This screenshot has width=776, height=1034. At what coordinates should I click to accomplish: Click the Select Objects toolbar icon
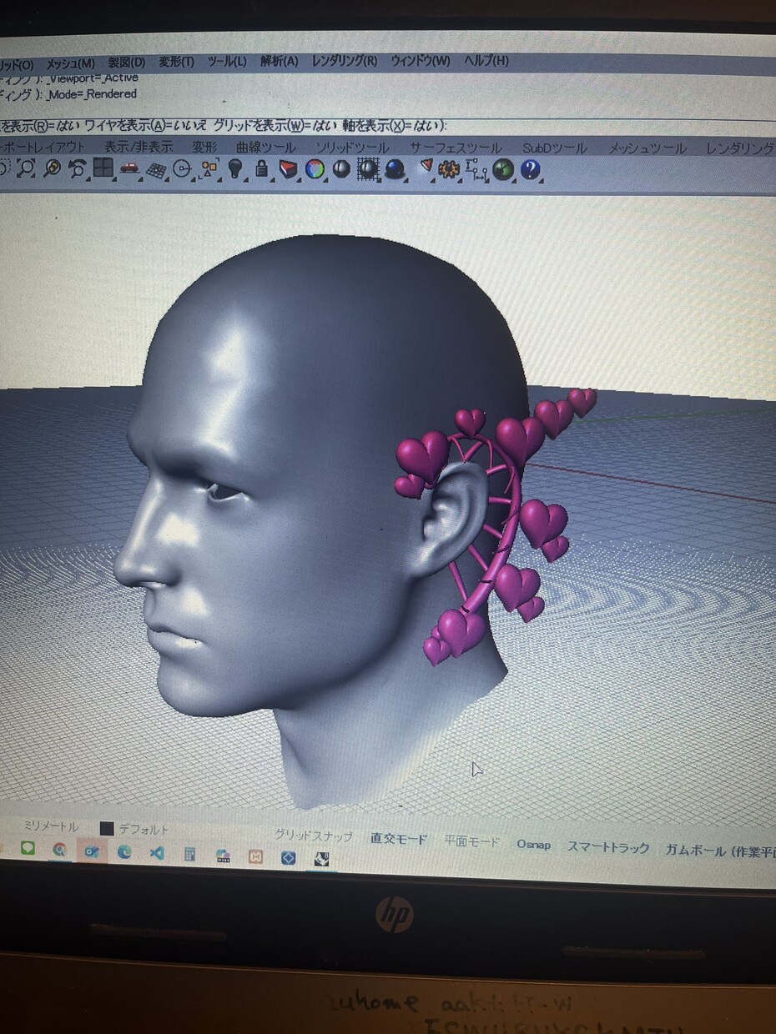click(x=209, y=169)
